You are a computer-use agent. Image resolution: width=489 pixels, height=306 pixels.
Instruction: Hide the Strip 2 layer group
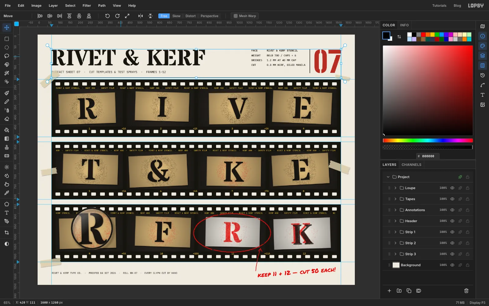tap(452, 243)
